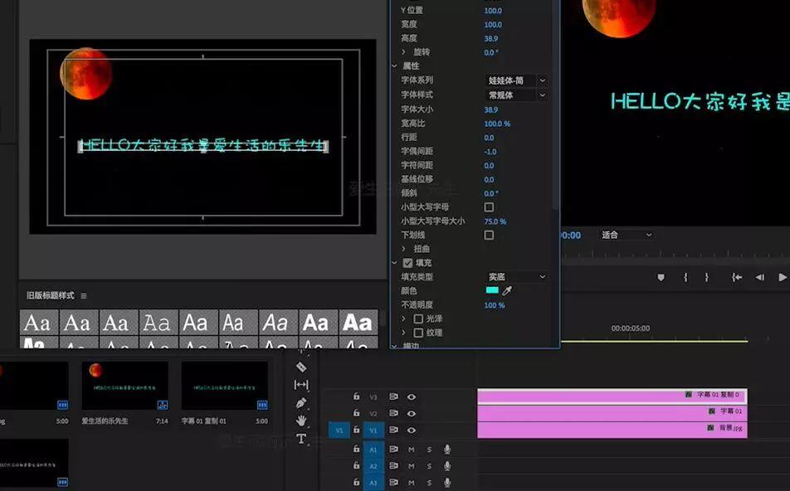Click the sync lock icon on track V2
Screen dimensions: 790x491
pyautogui.click(x=395, y=413)
